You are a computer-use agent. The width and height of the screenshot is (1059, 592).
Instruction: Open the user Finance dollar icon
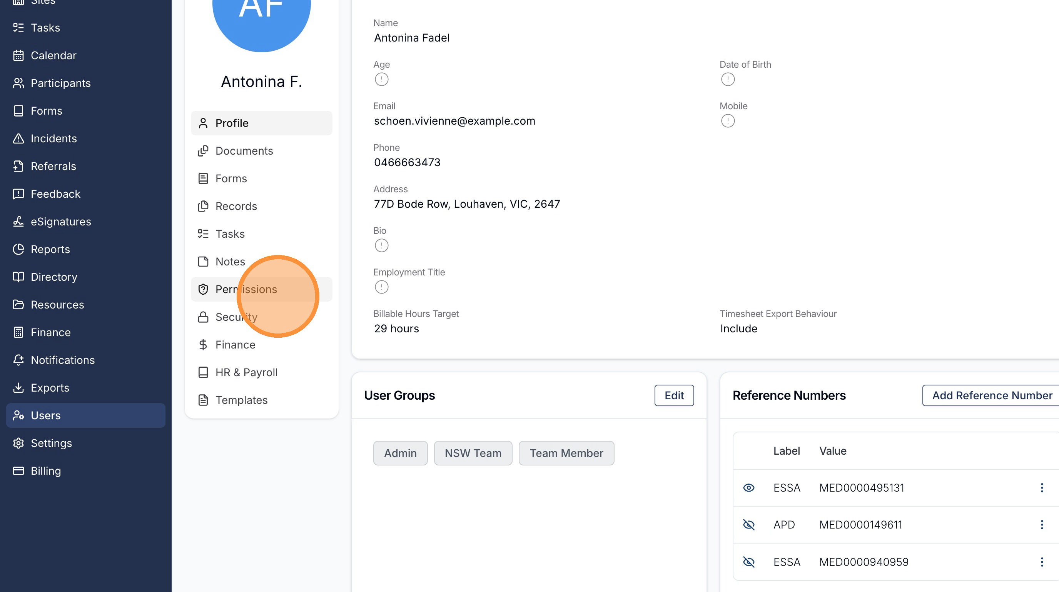click(203, 345)
